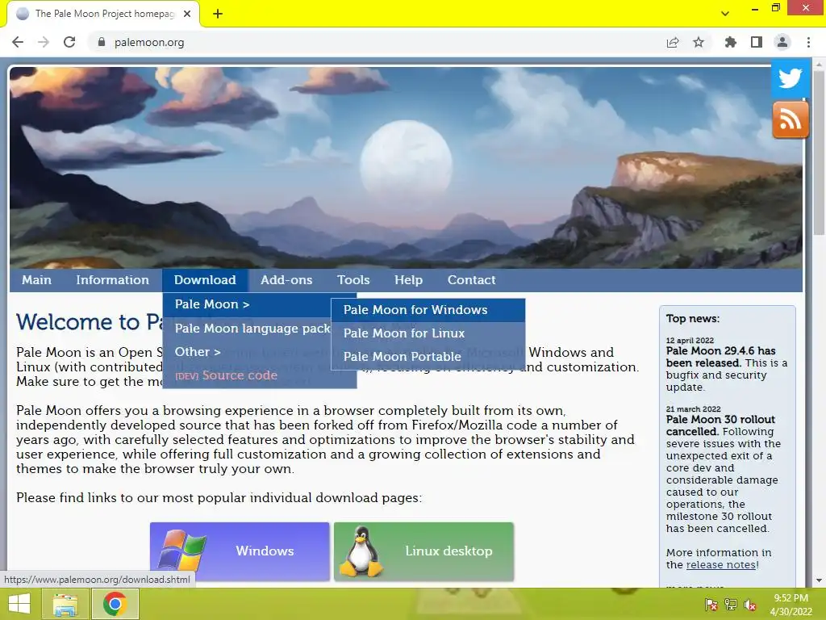Open the Download menu
Viewport: 826px width, 620px height.
coord(205,280)
